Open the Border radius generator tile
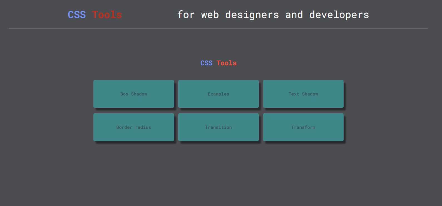Viewport: 442px width, 206px height. coord(134,127)
